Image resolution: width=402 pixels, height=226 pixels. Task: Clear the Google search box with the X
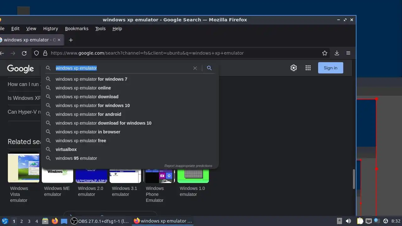tap(195, 68)
